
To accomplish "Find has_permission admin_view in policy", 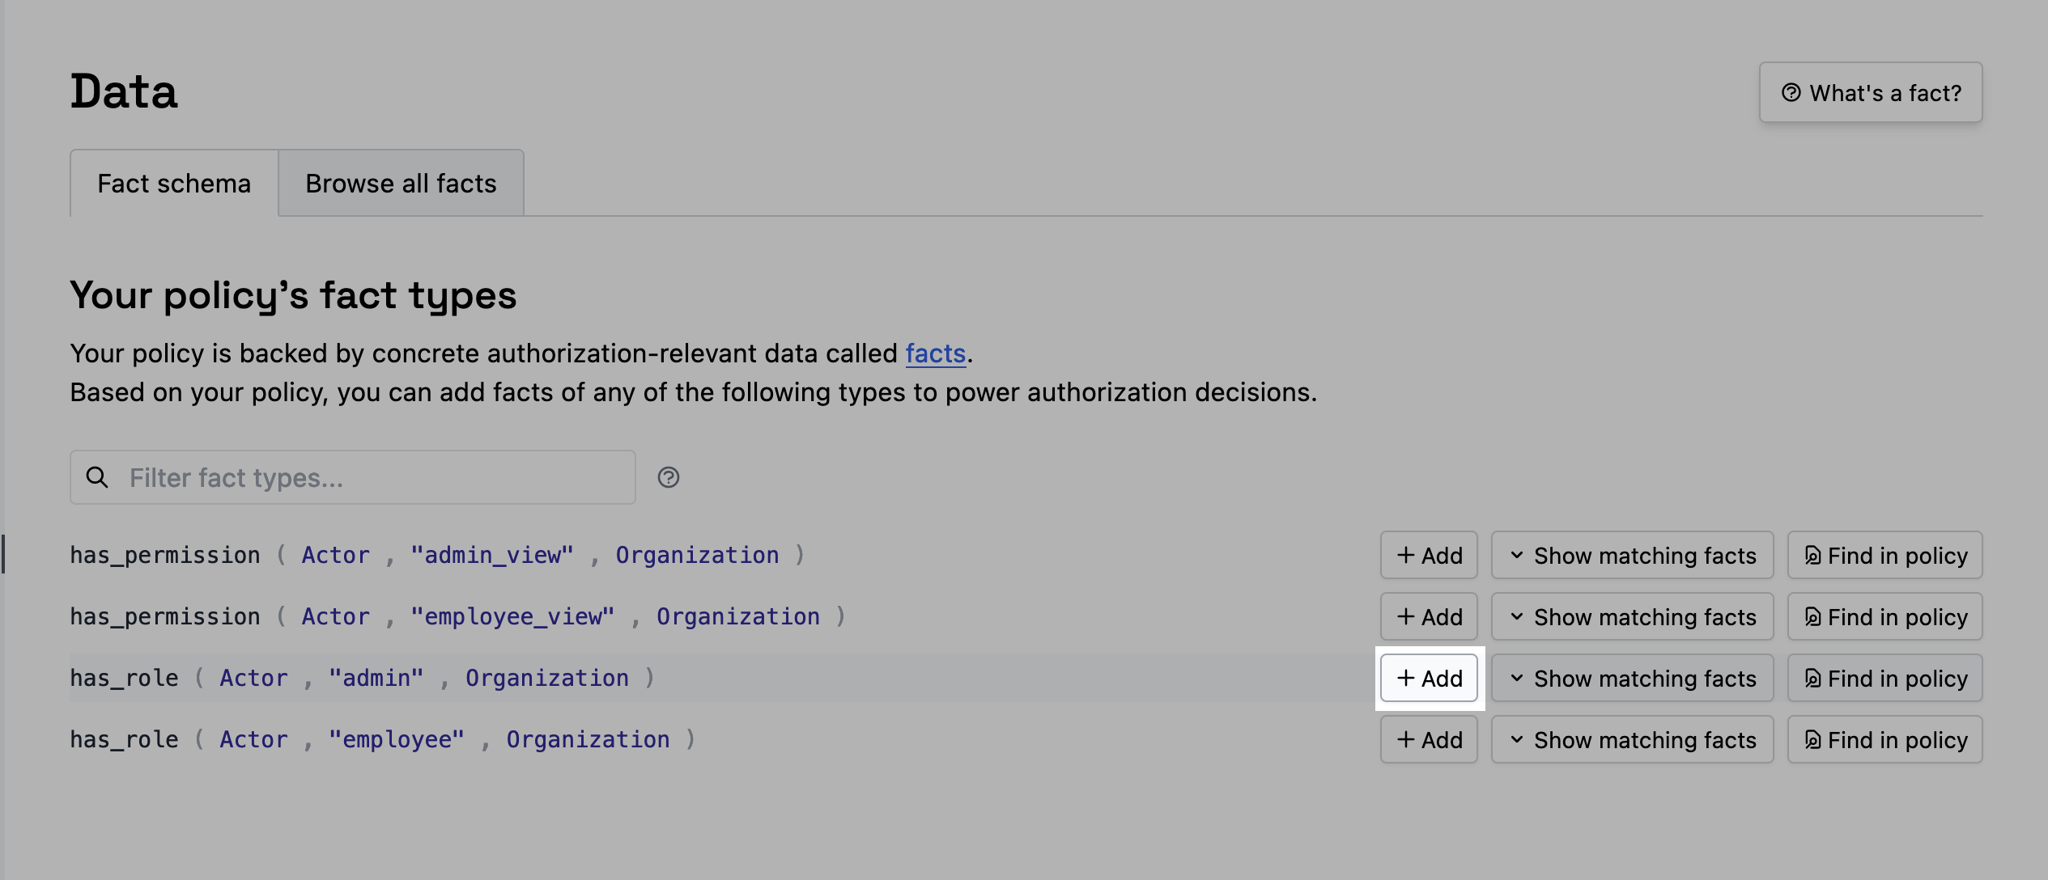I will (1884, 555).
